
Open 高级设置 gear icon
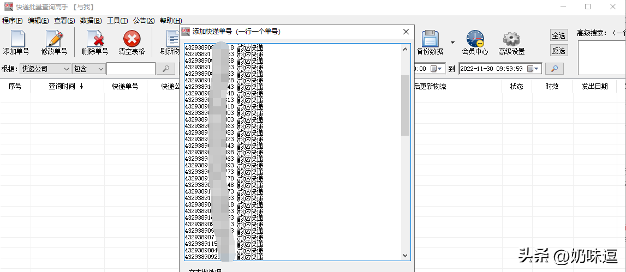pos(511,40)
